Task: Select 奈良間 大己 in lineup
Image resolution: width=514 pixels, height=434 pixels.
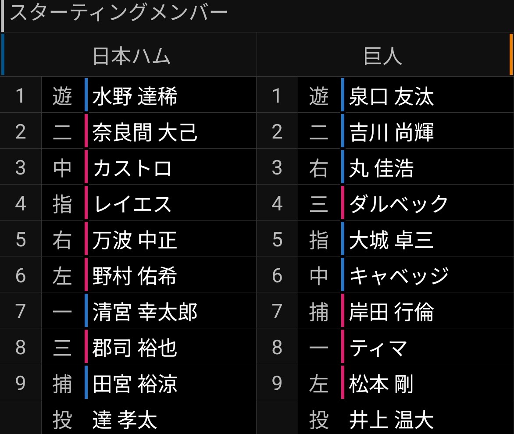Action: (145, 132)
